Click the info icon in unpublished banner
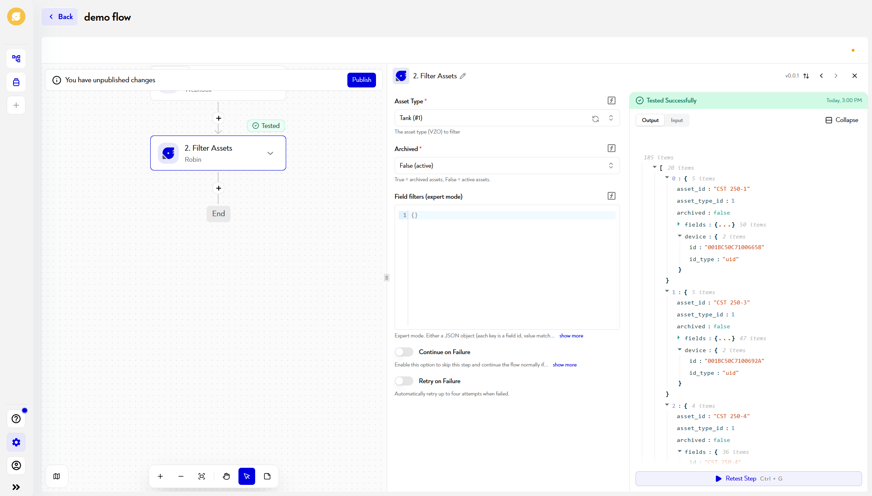The width and height of the screenshot is (872, 496). point(57,80)
